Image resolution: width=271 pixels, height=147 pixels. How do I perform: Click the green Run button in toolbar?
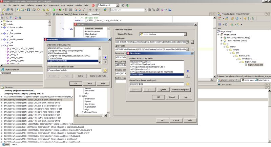point(54,10)
